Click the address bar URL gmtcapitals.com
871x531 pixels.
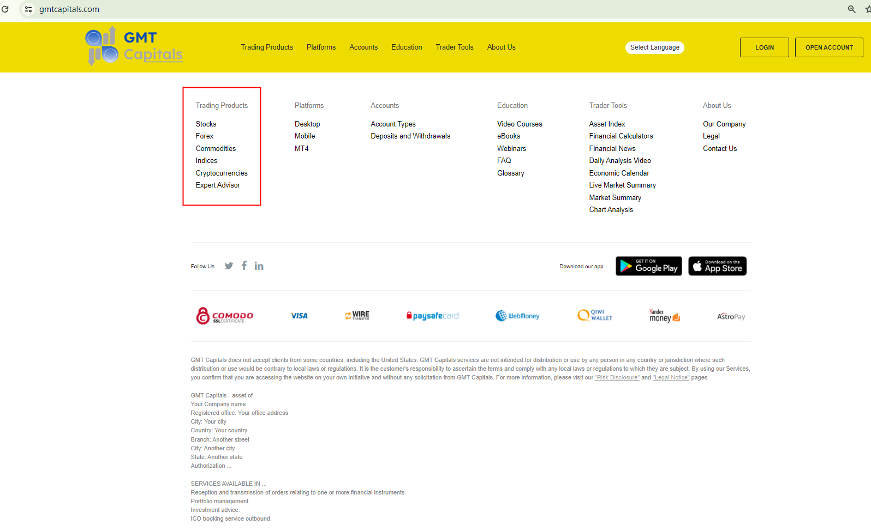69,9
